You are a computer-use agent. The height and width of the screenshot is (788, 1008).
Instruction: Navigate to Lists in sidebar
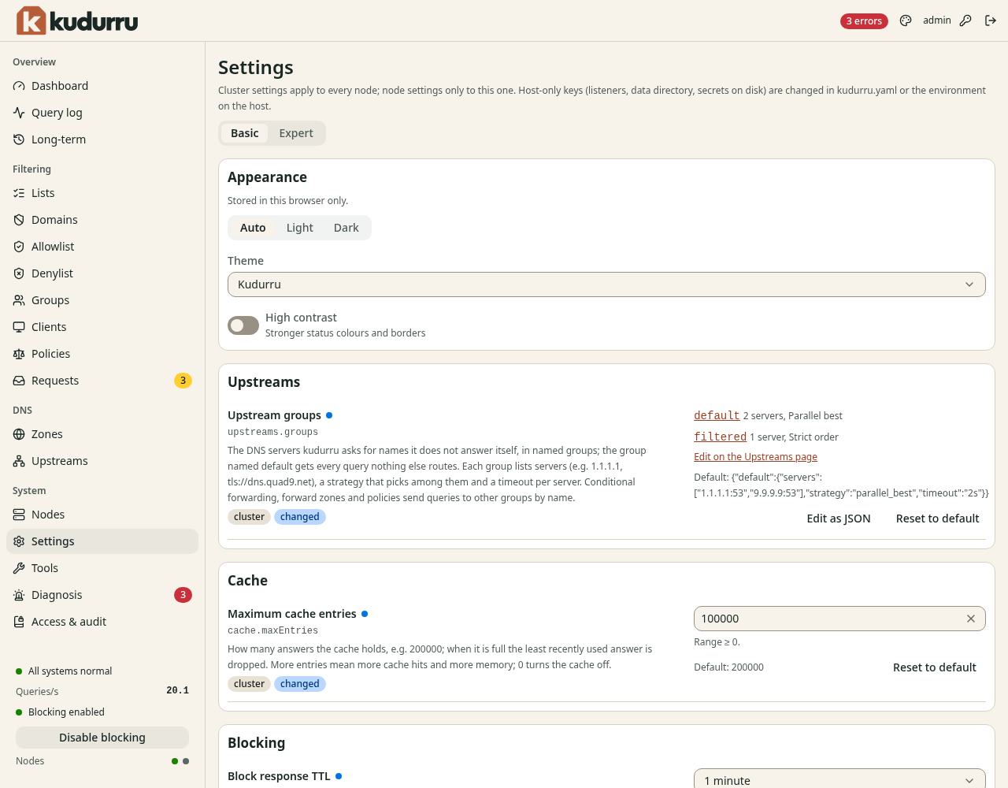click(102, 193)
